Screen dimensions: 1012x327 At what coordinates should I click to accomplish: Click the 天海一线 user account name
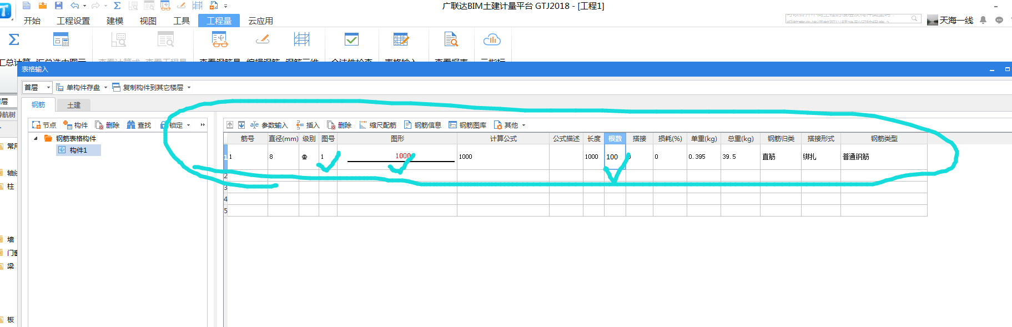tap(956, 21)
